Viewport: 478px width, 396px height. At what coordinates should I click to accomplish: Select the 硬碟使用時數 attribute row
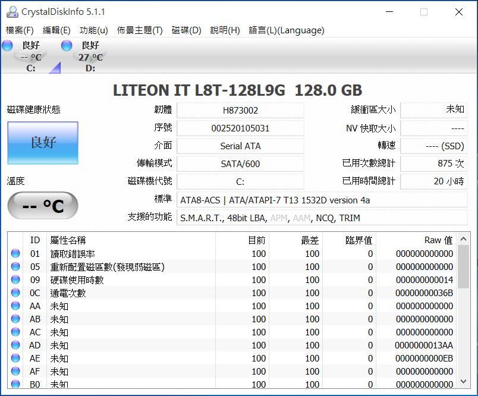click(232, 279)
